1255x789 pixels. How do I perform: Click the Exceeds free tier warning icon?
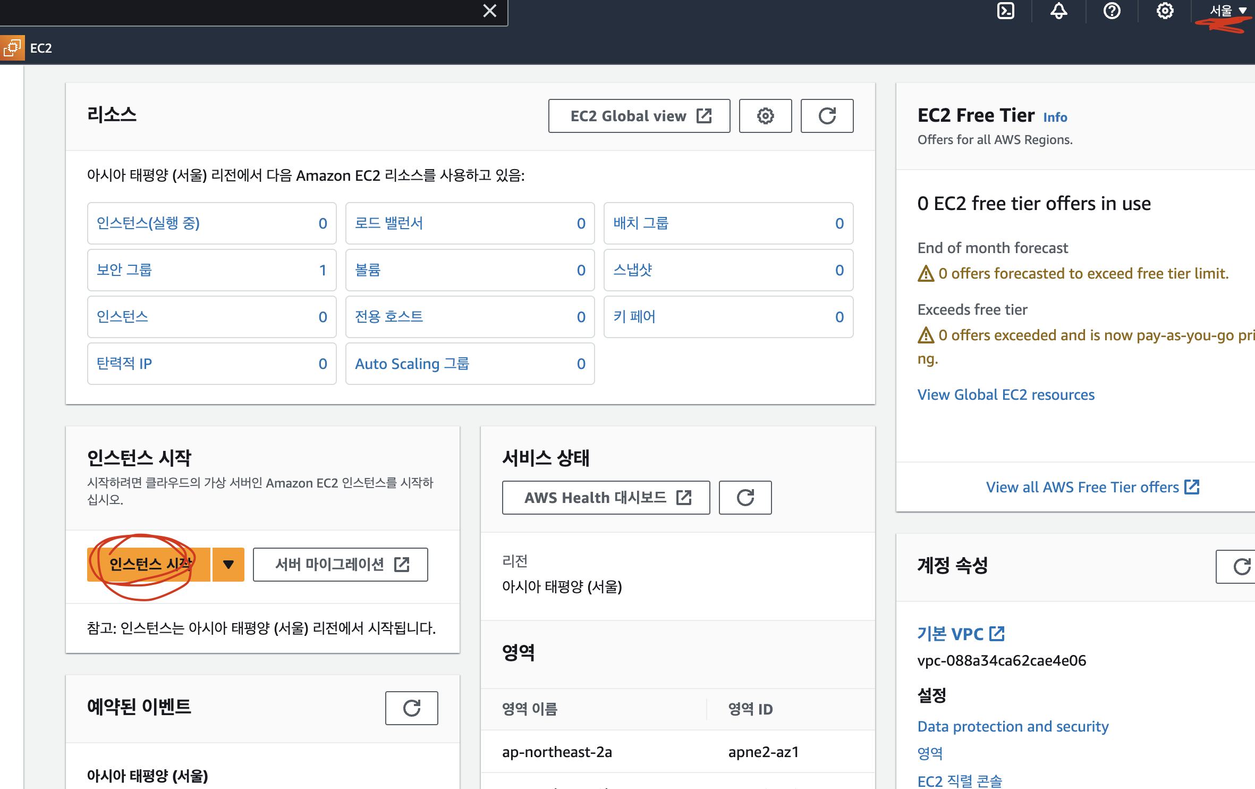coord(926,335)
